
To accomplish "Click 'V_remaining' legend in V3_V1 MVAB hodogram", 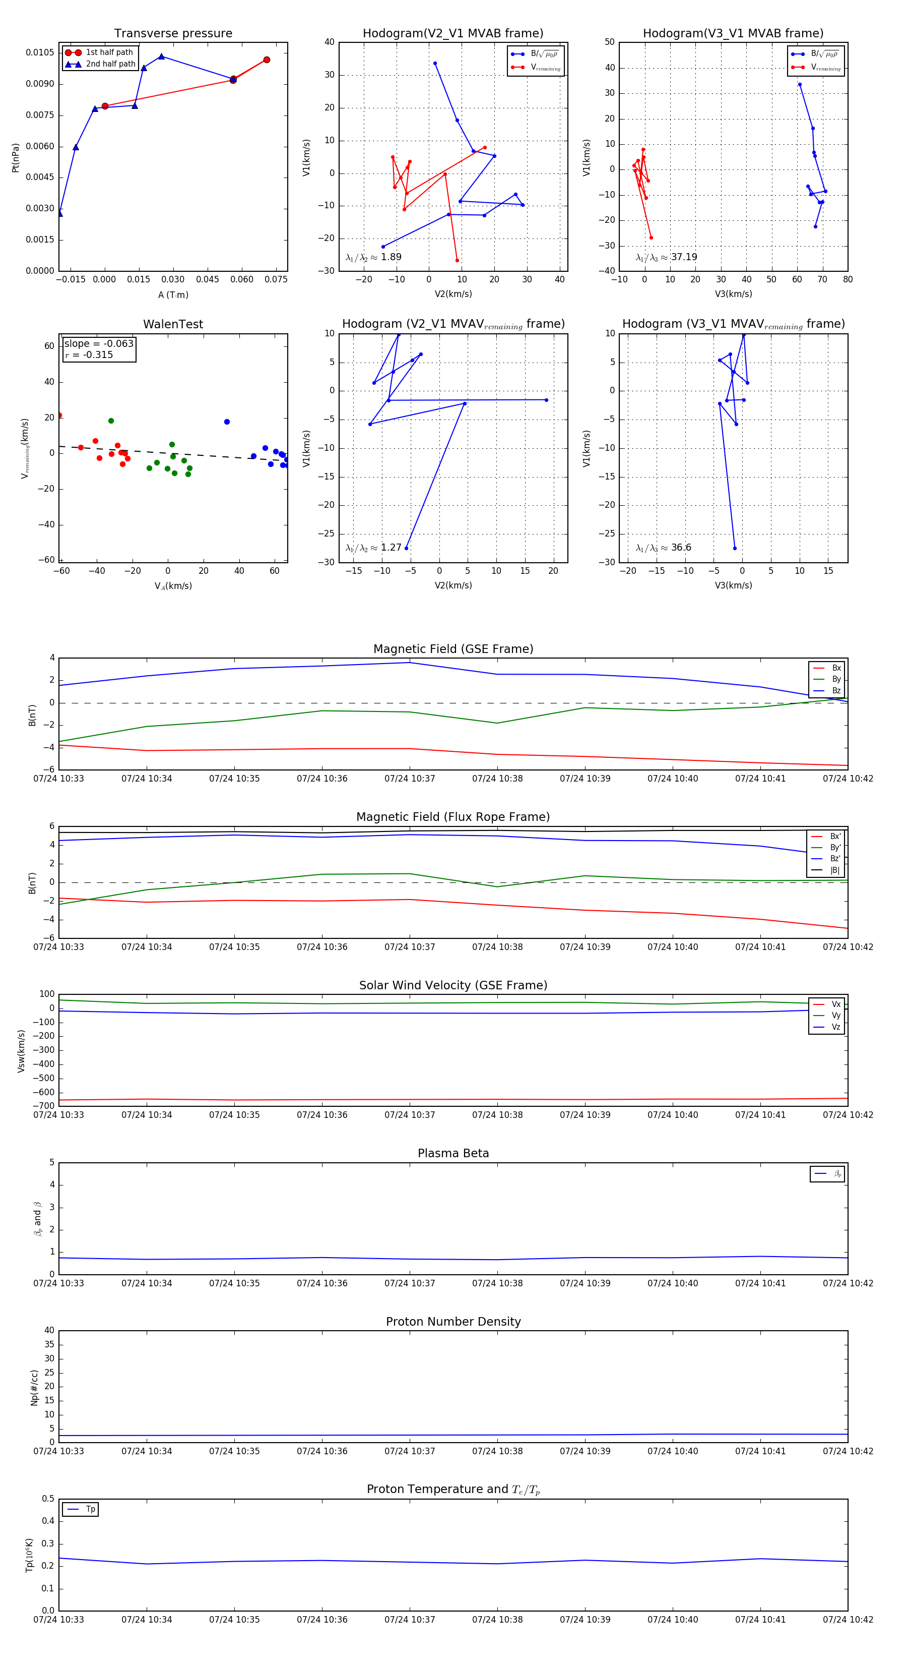I will 816,67.
